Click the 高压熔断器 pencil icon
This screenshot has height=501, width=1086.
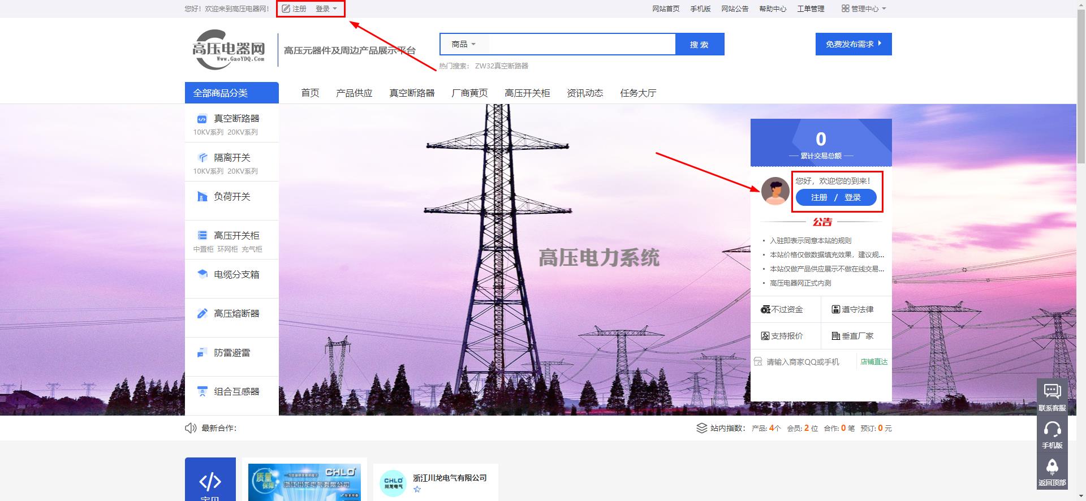click(x=201, y=314)
